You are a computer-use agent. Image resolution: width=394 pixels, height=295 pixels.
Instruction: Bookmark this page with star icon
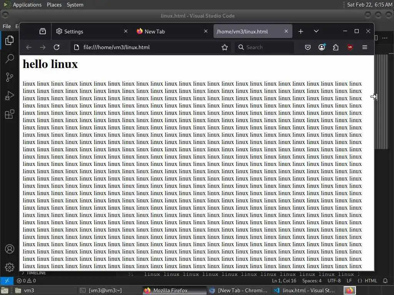[225, 47]
